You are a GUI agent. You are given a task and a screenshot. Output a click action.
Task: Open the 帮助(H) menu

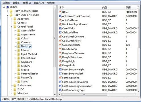pos(50,3)
